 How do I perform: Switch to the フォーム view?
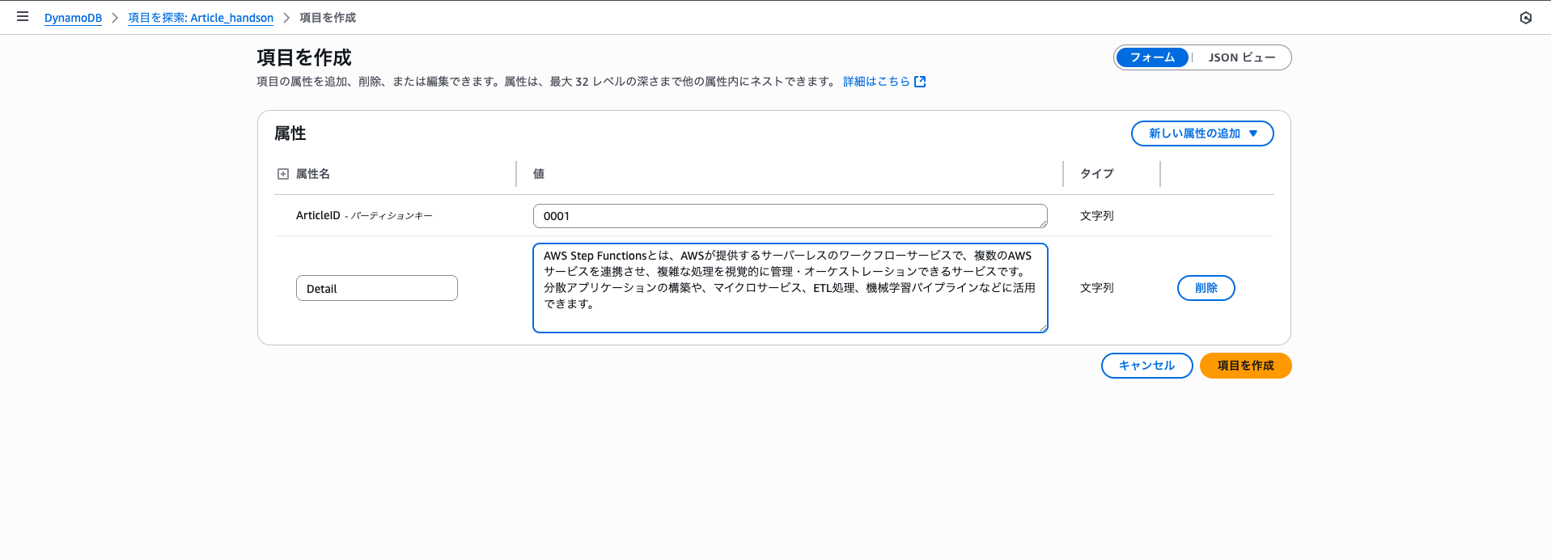pos(1152,57)
